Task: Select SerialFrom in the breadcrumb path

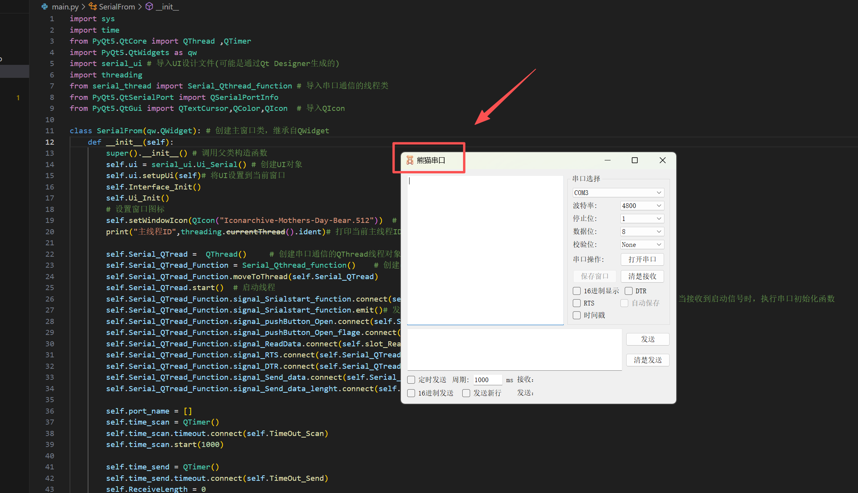Action: (x=117, y=7)
